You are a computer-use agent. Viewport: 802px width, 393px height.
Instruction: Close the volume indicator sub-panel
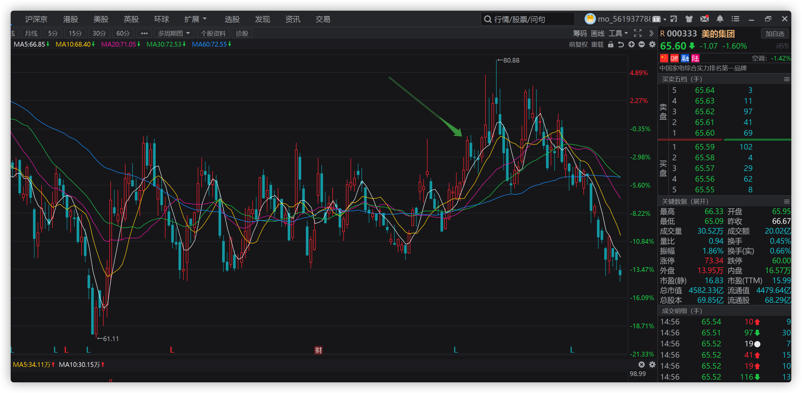pyautogui.click(x=641, y=365)
